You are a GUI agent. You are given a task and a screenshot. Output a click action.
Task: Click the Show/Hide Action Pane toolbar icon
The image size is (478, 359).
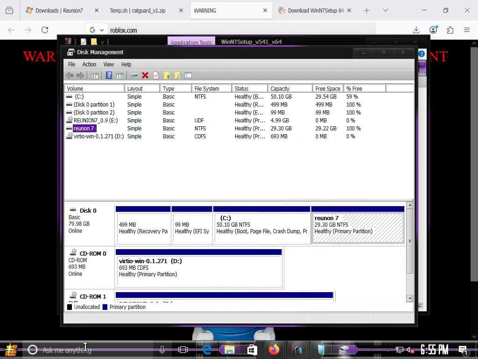click(120, 76)
